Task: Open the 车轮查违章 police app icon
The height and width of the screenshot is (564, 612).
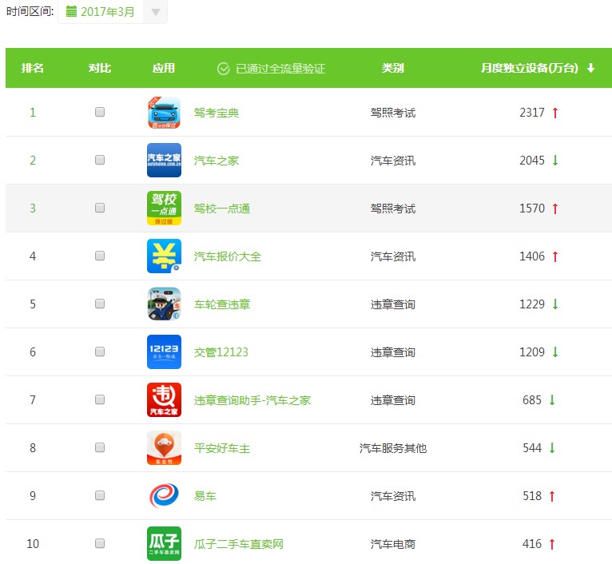Action: click(x=164, y=304)
